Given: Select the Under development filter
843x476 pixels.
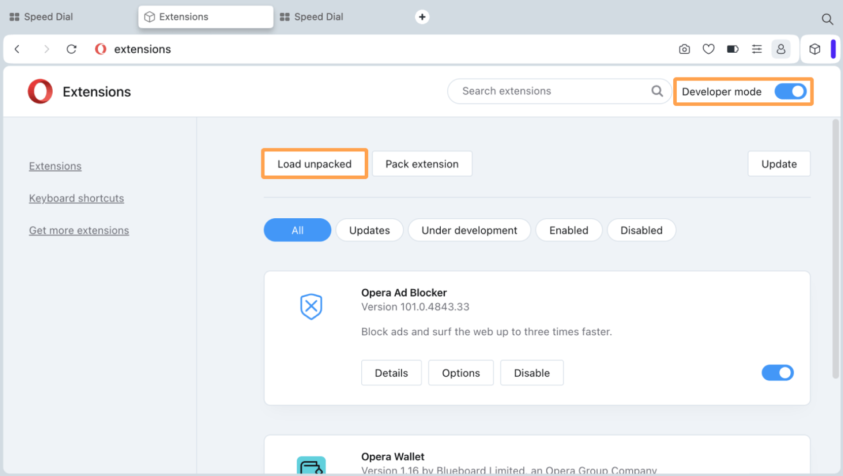Looking at the screenshot, I should click(x=469, y=230).
